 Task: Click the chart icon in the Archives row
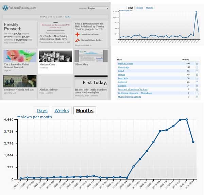tap(197, 82)
